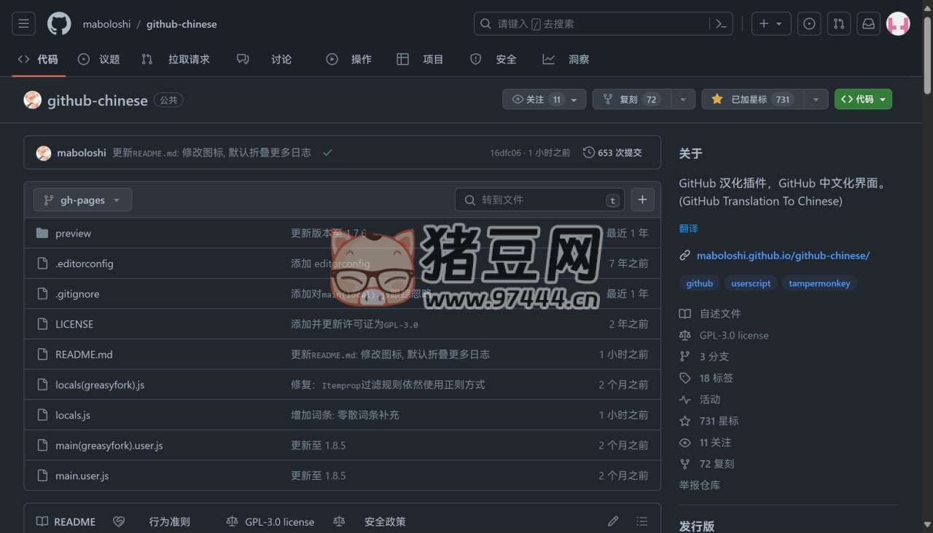933x533 pixels.
Task: Toggle watch status with 关注 button
Action: [536, 99]
